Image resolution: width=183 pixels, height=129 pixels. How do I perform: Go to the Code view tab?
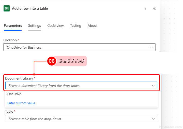[55, 25]
